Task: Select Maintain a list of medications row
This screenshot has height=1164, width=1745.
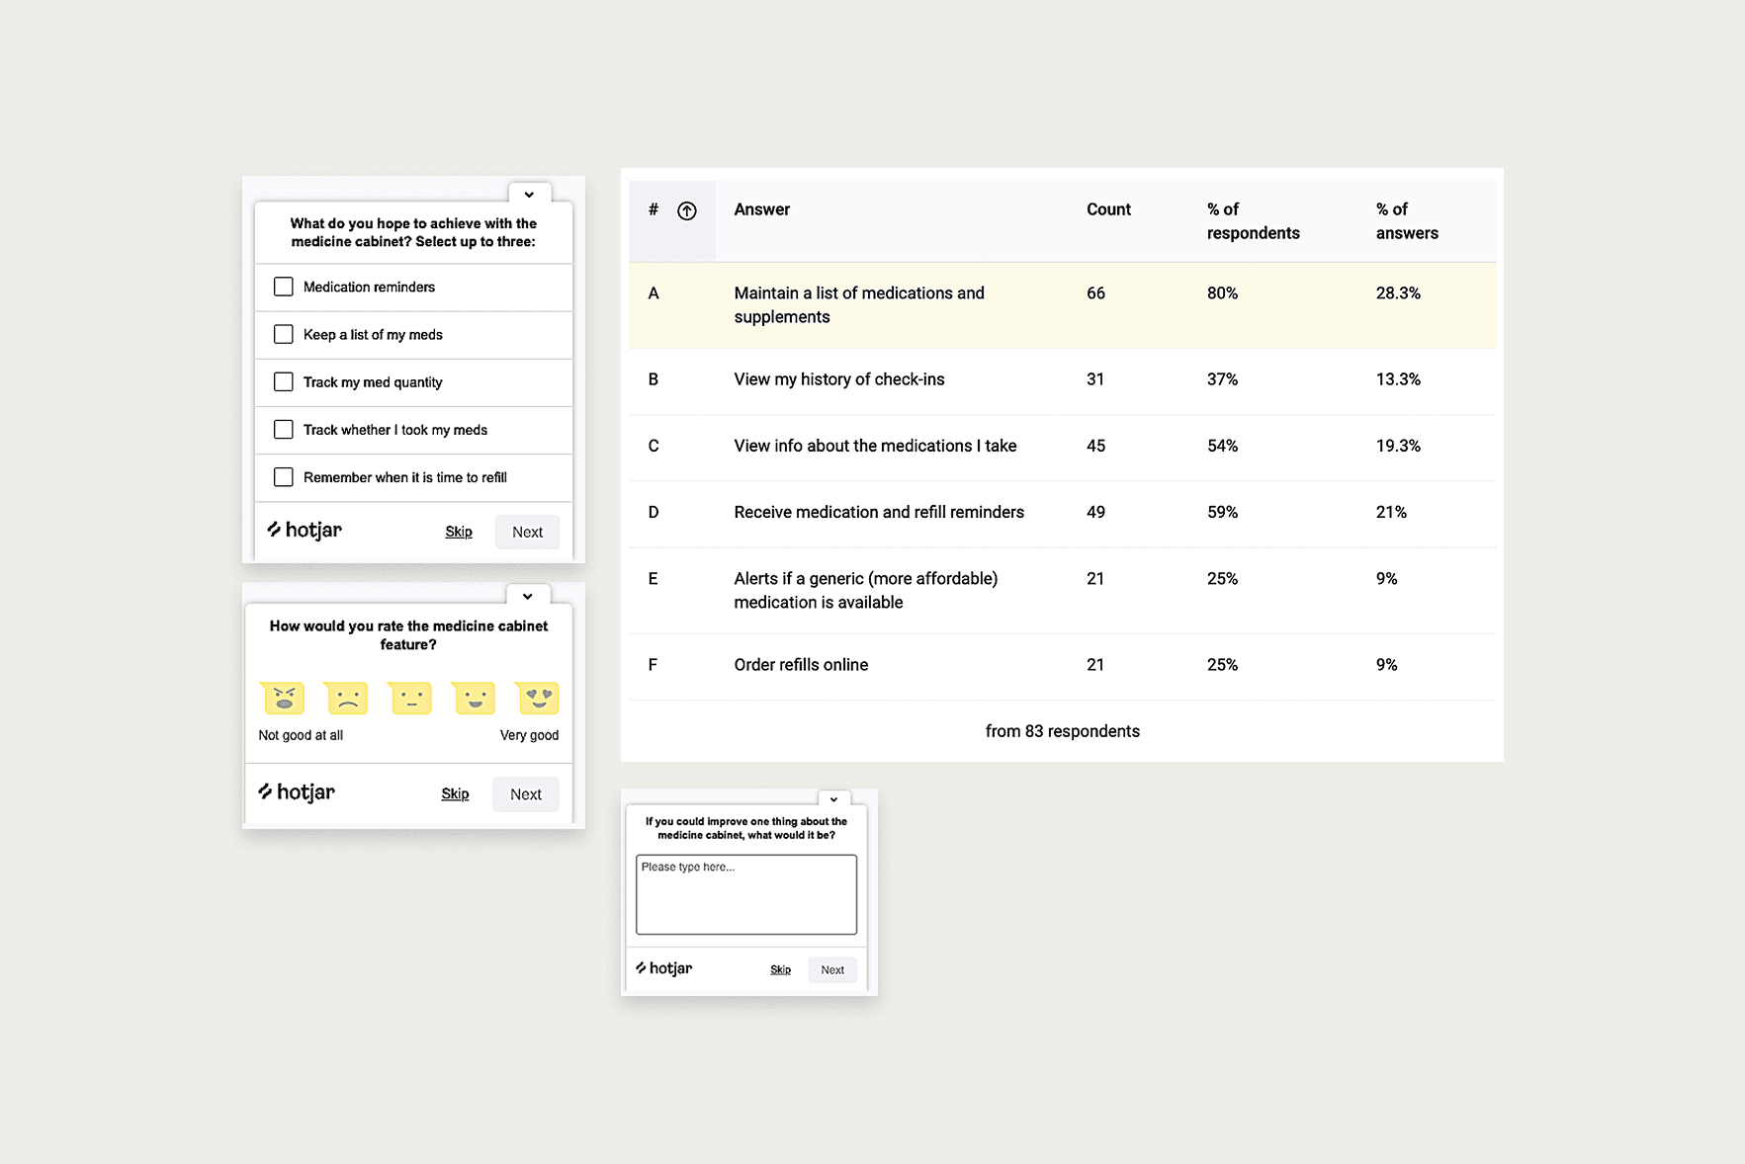Action: tap(1063, 305)
